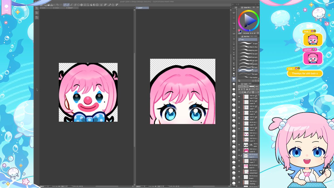Click the Layer 6 pink hair thumbnail
The image size is (334, 188).
(x=246, y=150)
